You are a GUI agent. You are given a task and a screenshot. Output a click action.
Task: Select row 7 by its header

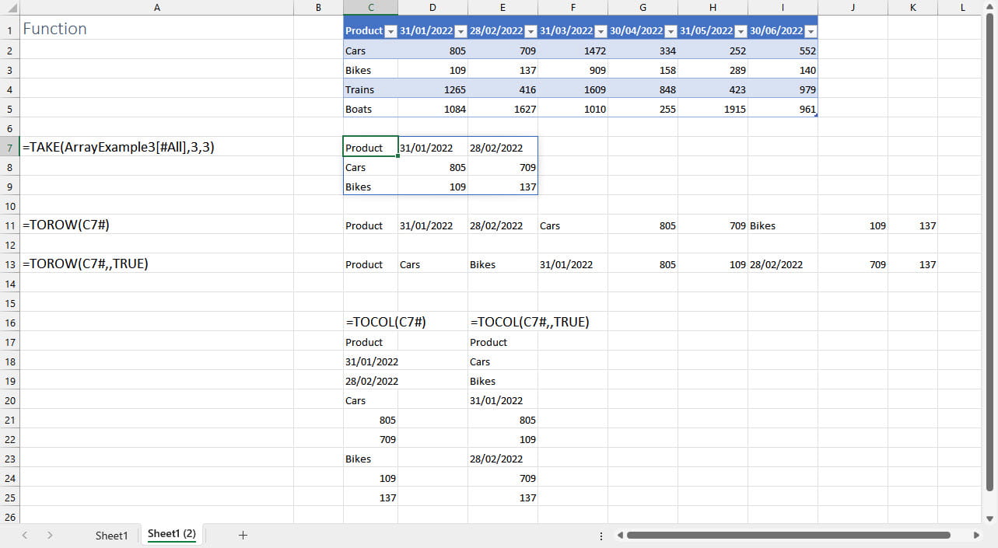[x=10, y=148]
